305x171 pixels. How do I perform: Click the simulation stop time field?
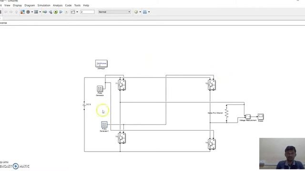tap(87, 12)
